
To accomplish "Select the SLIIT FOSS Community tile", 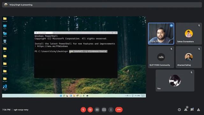I will [x=161, y=57].
